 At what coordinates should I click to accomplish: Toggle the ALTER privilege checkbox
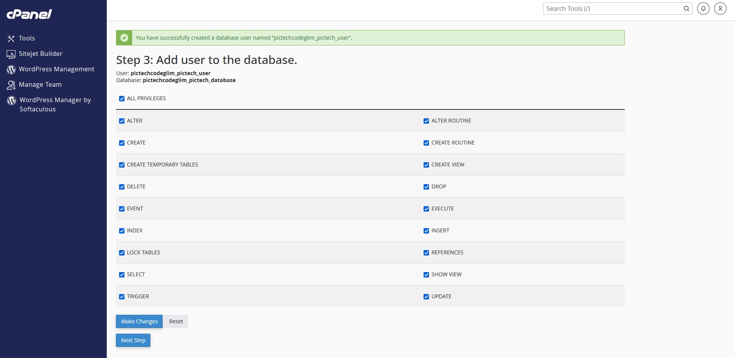pos(122,121)
